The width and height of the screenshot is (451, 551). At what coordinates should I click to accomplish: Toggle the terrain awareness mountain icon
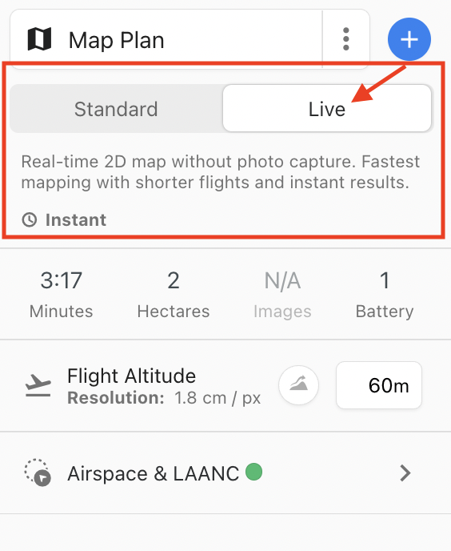(x=299, y=384)
